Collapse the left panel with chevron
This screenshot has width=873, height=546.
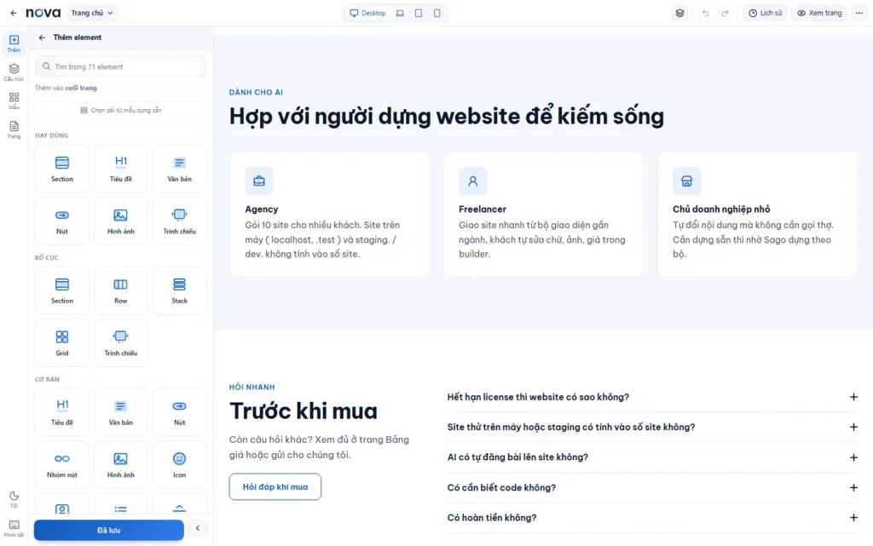pos(197,528)
